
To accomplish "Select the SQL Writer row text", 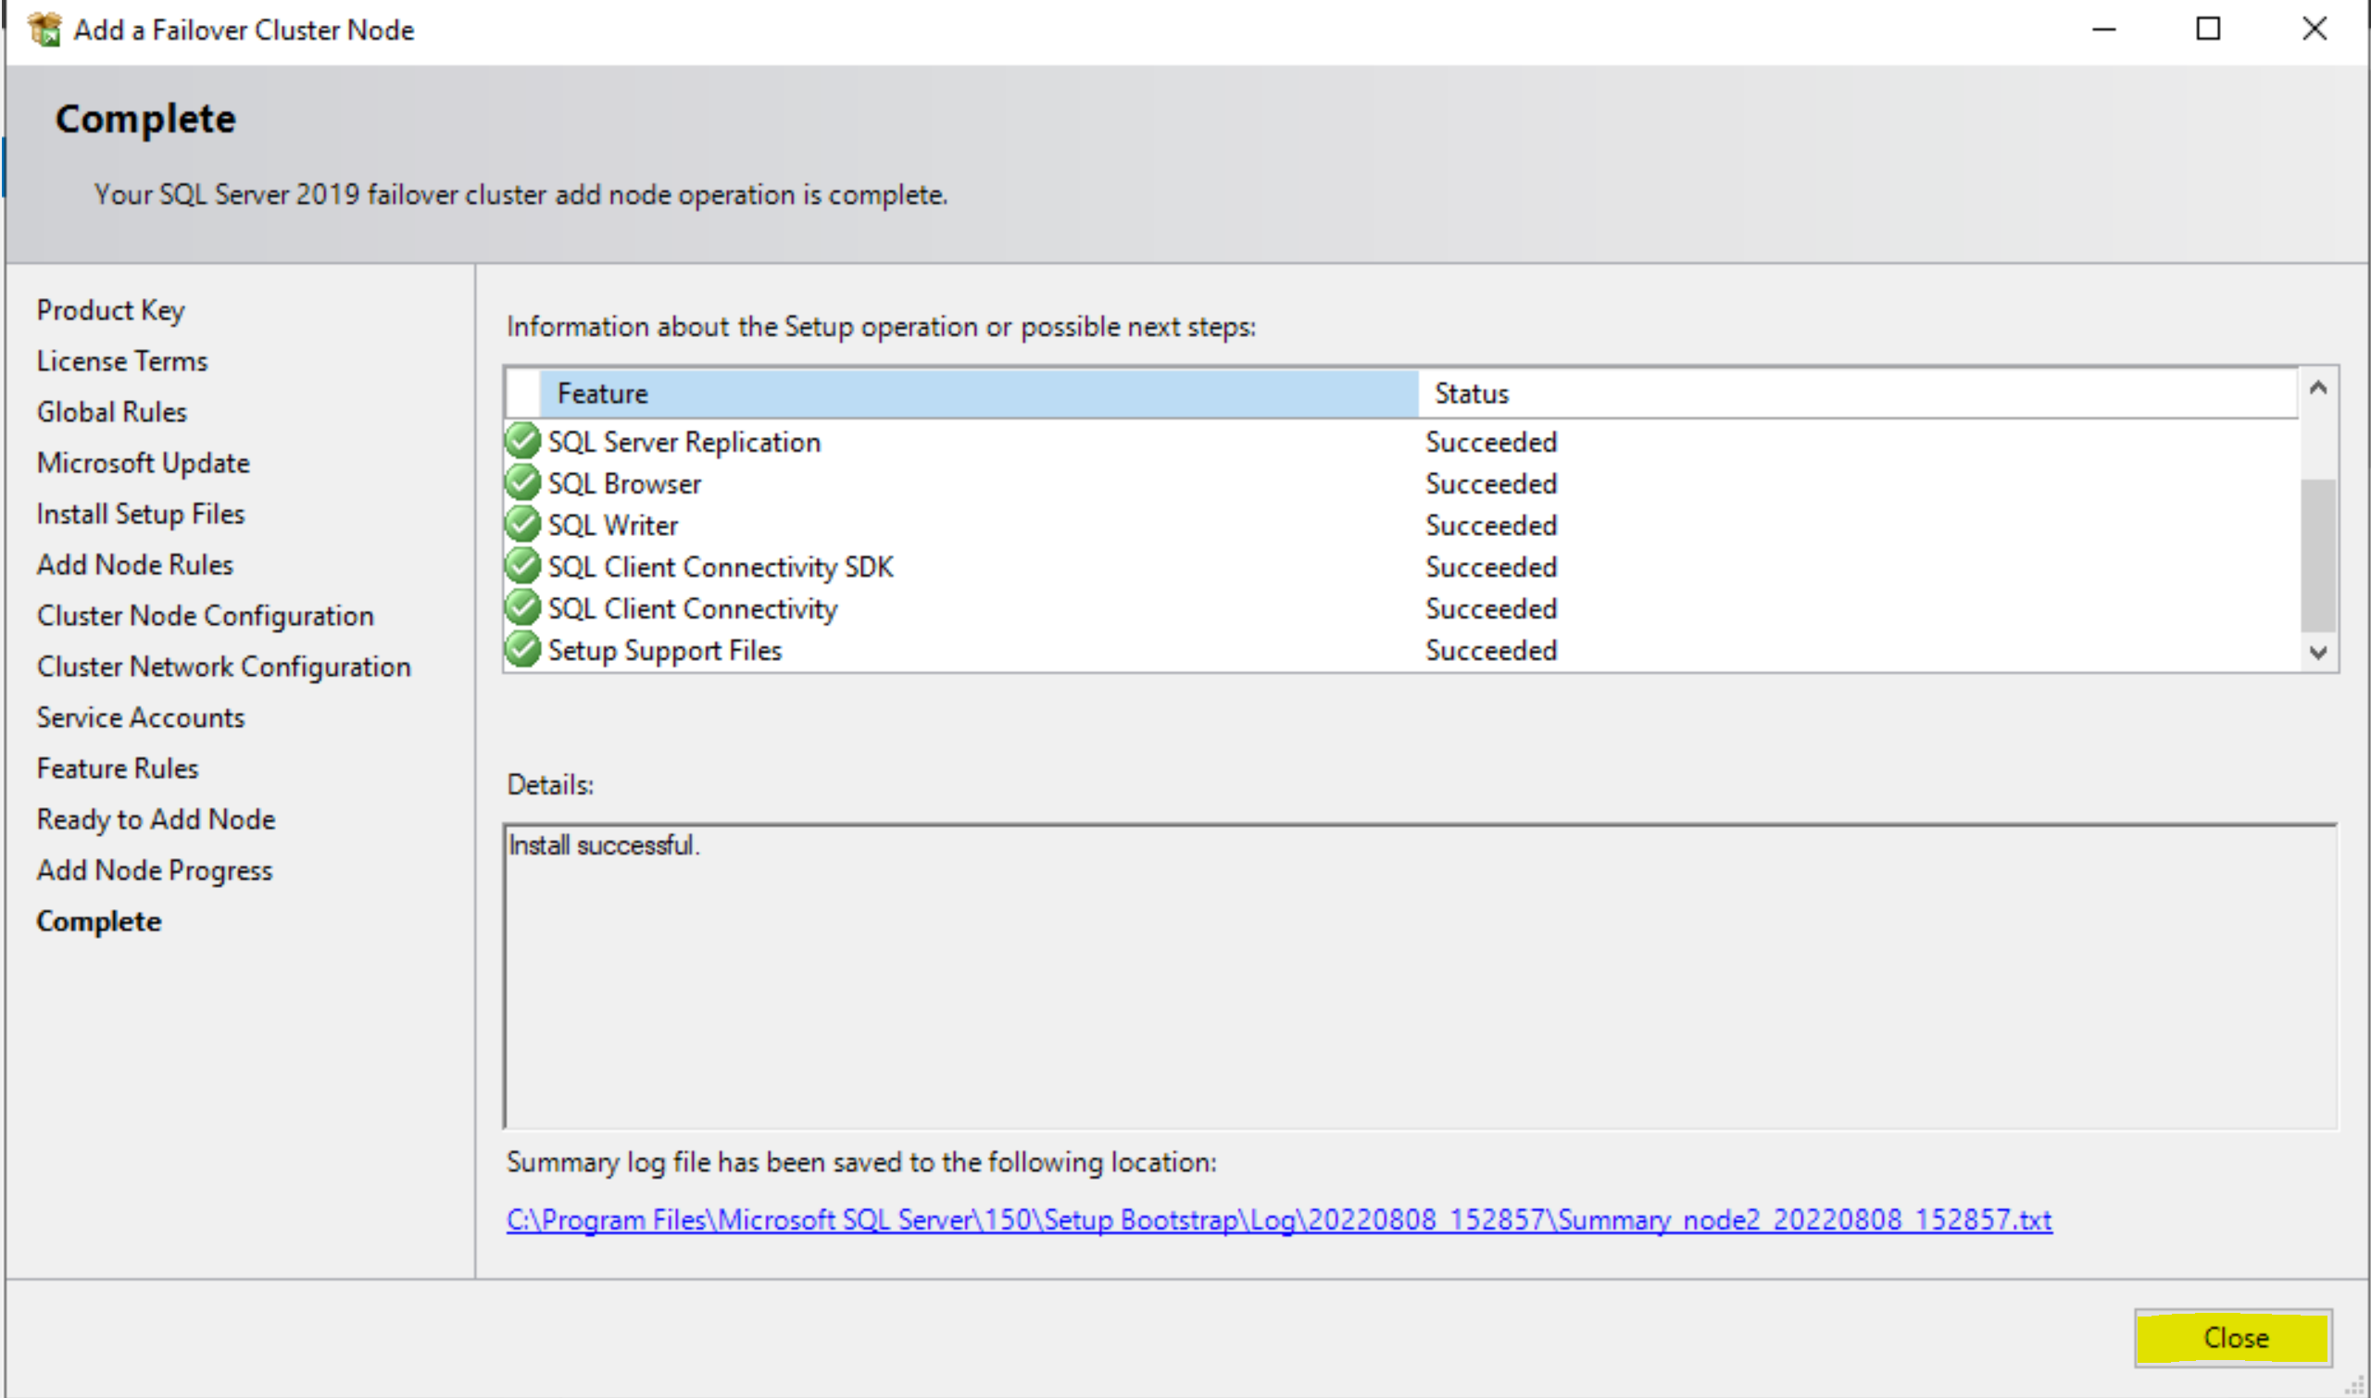I will pyautogui.click(x=612, y=525).
